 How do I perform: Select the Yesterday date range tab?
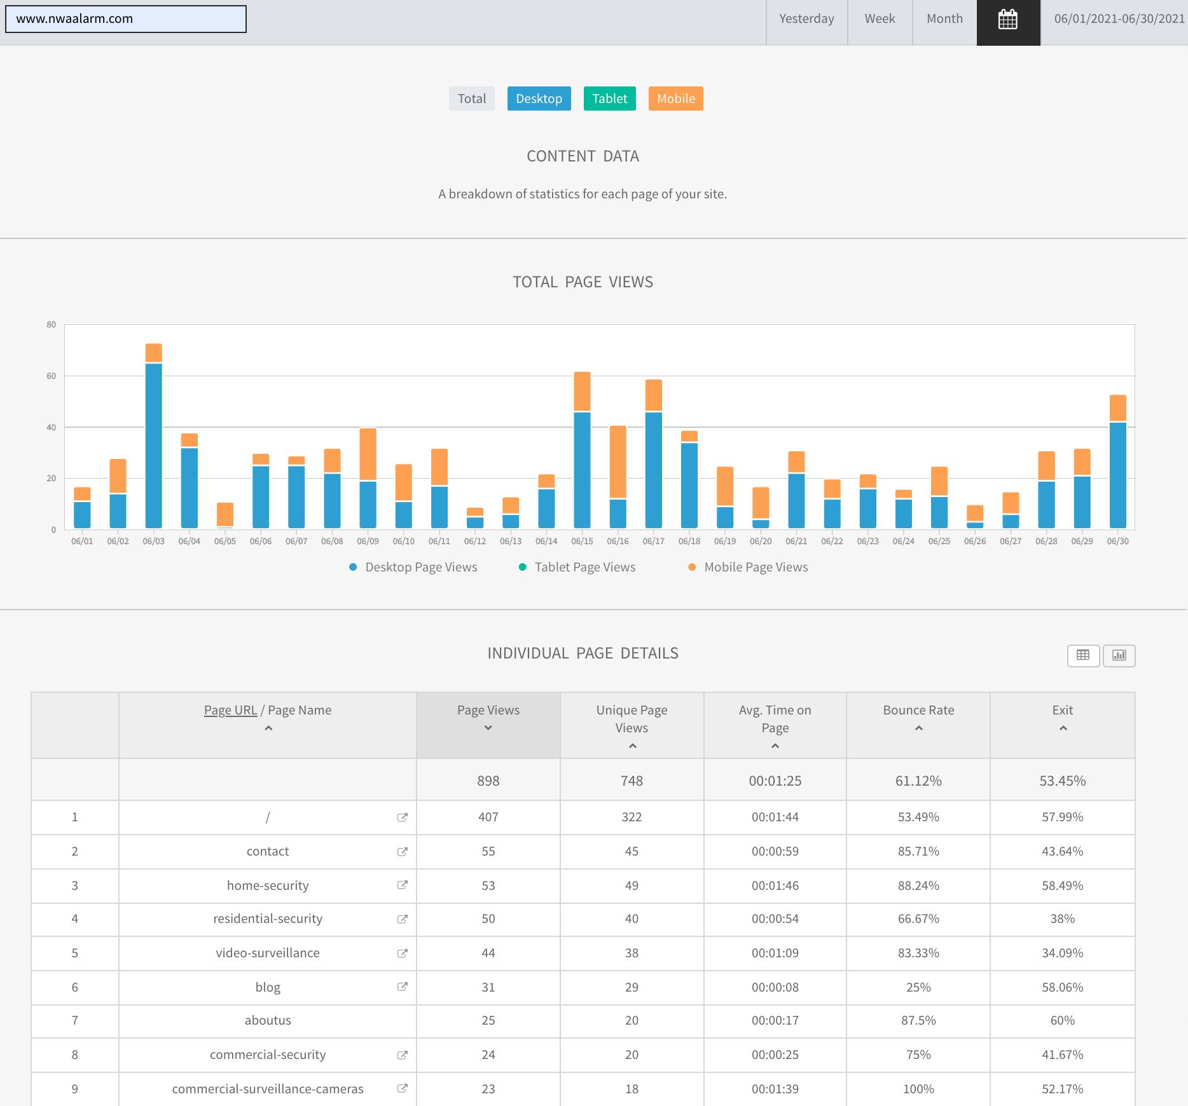806,19
